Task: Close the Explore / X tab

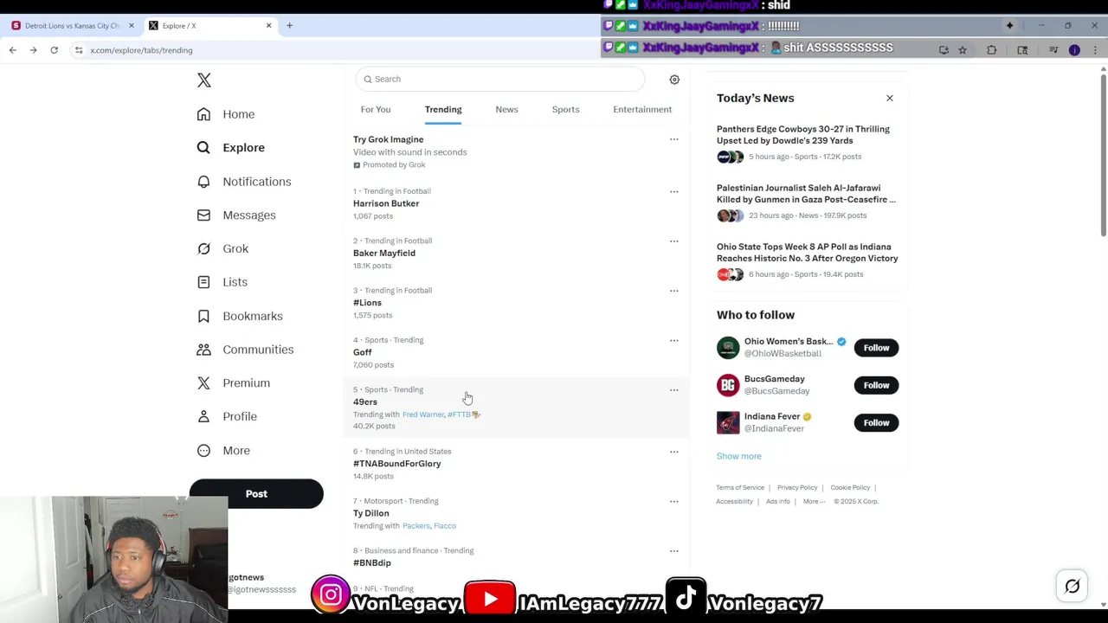Action: [268, 25]
